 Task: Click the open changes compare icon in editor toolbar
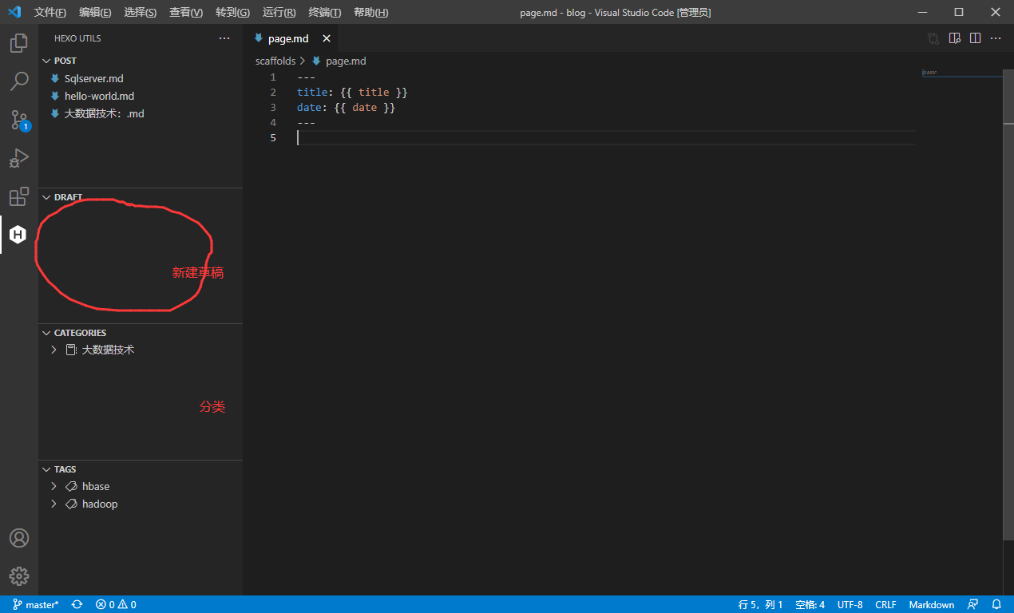point(933,38)
